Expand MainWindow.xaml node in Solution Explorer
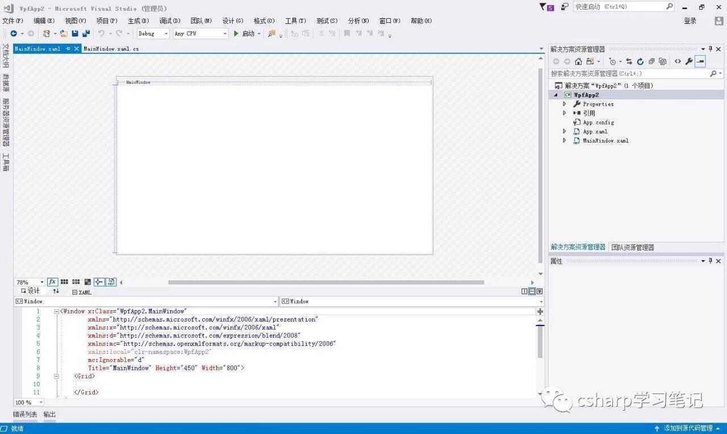The image size is (727, 434). point(565,140)
